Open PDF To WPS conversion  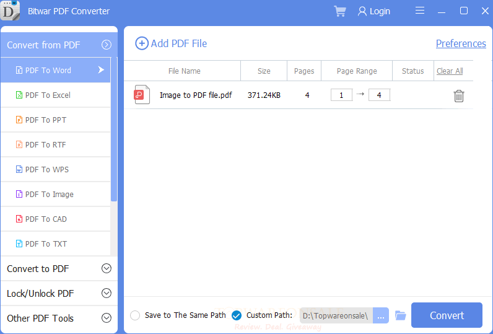point(56,169)
